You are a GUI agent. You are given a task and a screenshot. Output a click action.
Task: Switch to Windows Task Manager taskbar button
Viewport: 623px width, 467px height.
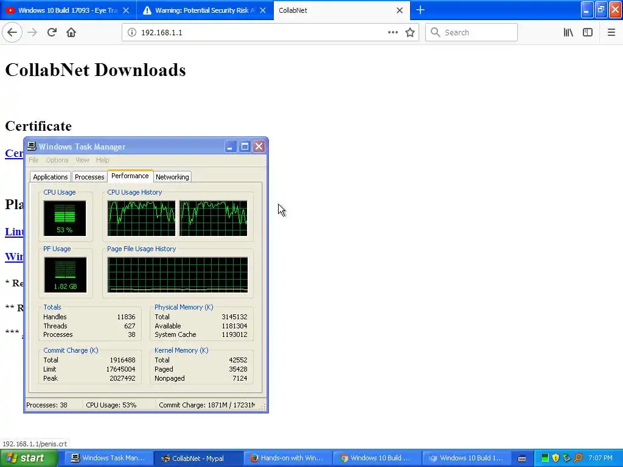pyautogui.click(x=108, y=458)
